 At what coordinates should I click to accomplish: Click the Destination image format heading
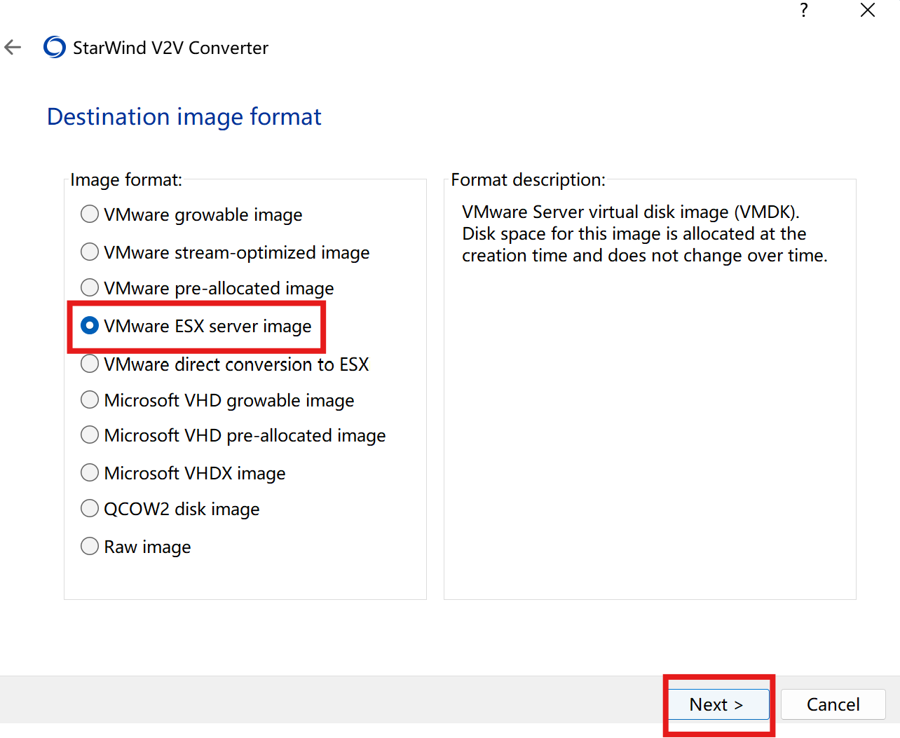click(x=184, y=116)
